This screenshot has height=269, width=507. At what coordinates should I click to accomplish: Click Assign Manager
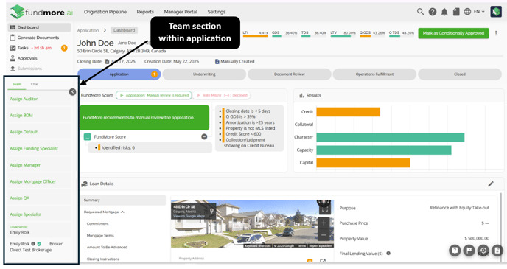[x=25, y=165]
